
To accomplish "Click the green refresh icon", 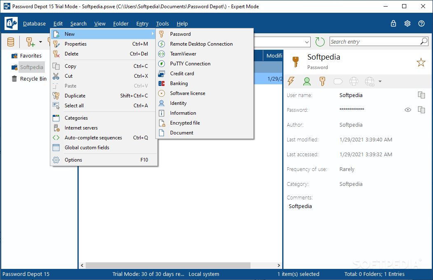I will [x=320, y=42].
